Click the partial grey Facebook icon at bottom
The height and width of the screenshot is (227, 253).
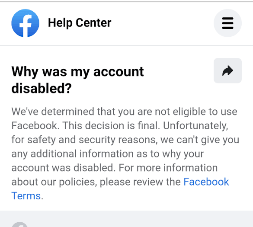pos(20,224)
